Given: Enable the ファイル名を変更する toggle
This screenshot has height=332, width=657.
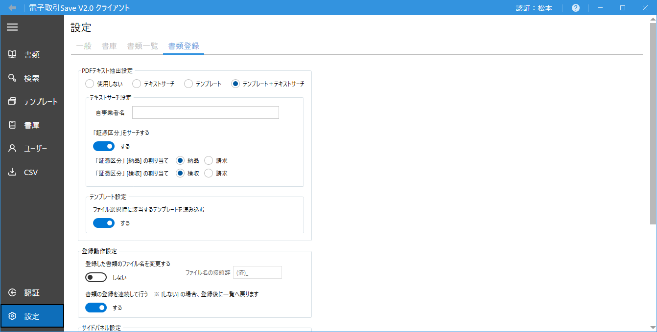Looking at the screenshot, I should [x=96, y=277].
